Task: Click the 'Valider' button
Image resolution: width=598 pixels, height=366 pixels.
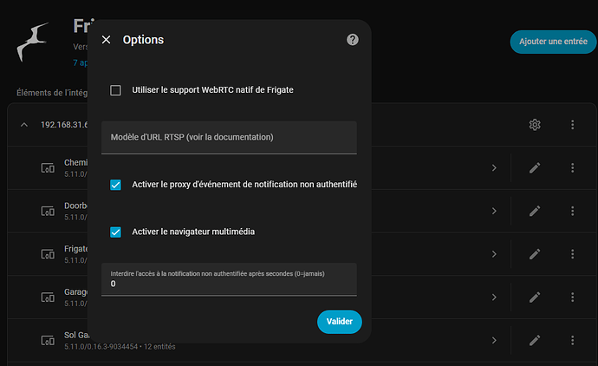Action: tap(339, 322)
